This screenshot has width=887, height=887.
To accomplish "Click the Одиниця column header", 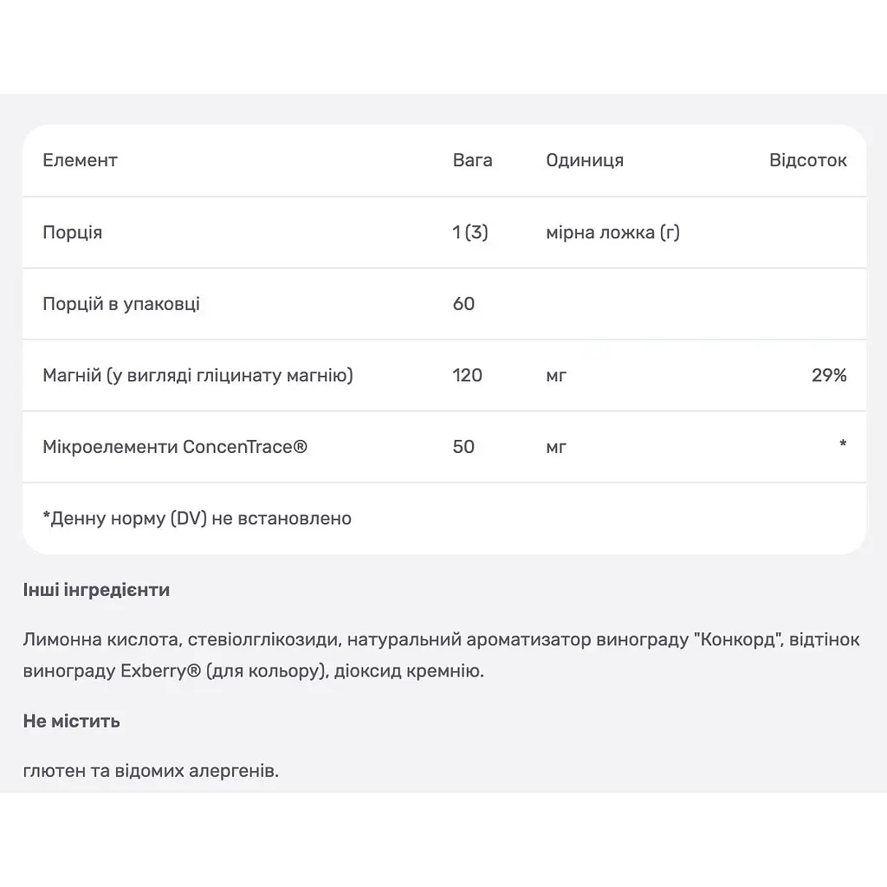I will coord(585,160).
